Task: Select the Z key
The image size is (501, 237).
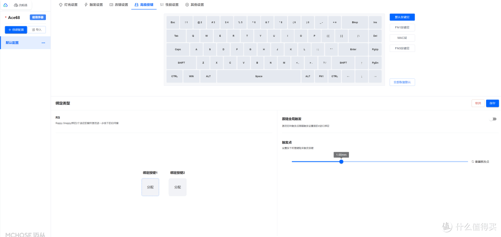Action: pyautogui.click(x=203, y=63)
